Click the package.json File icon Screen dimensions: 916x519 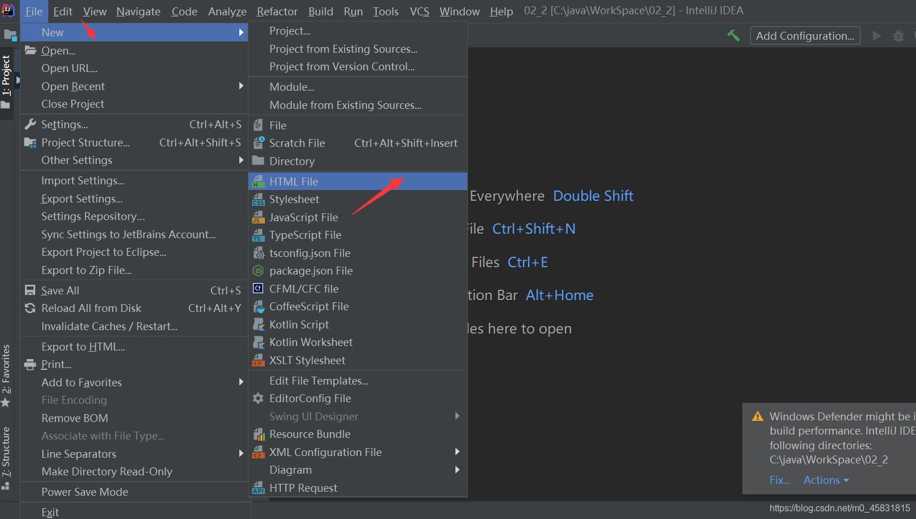[259, 271]
